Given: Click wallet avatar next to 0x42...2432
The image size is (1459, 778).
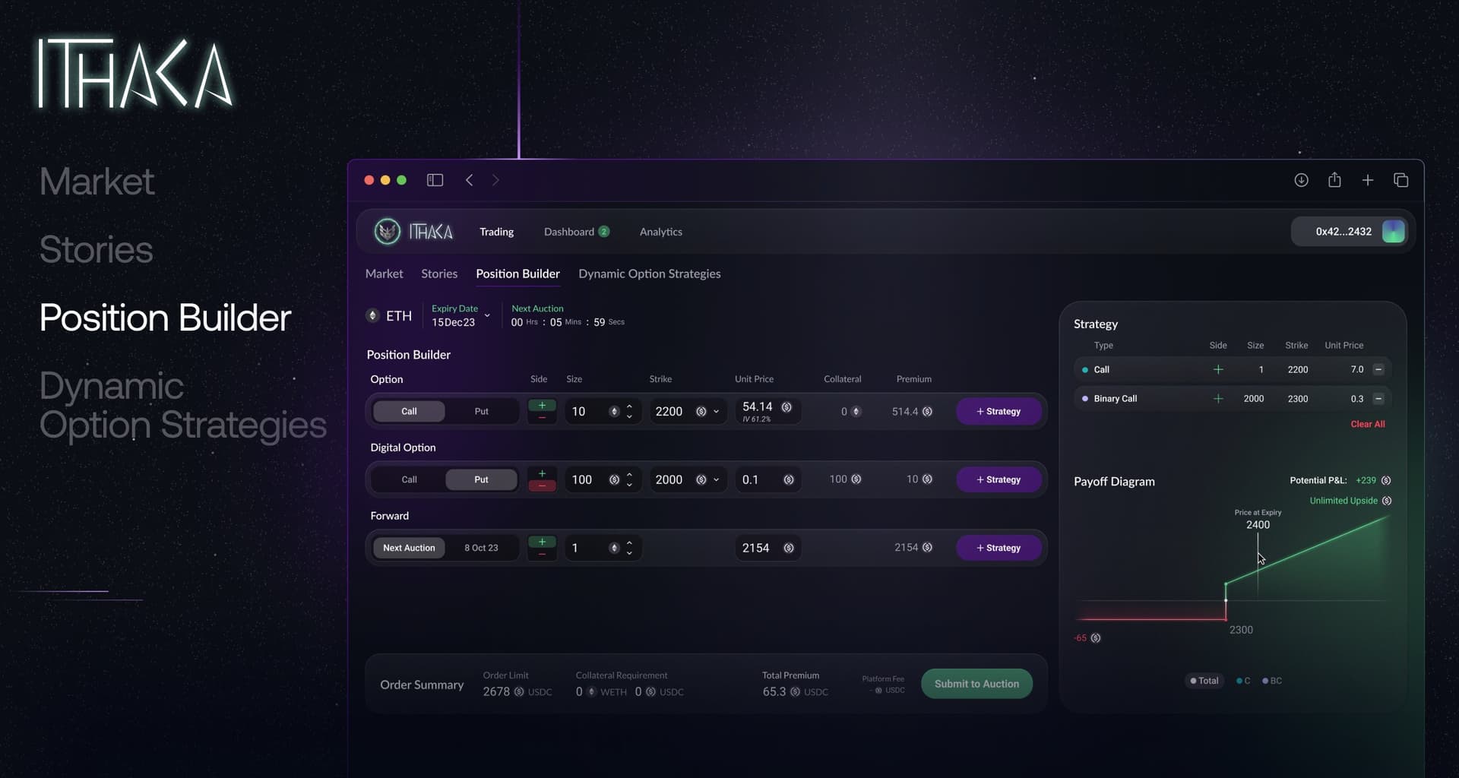Looking at the screenshot, I should (1393, 232).
